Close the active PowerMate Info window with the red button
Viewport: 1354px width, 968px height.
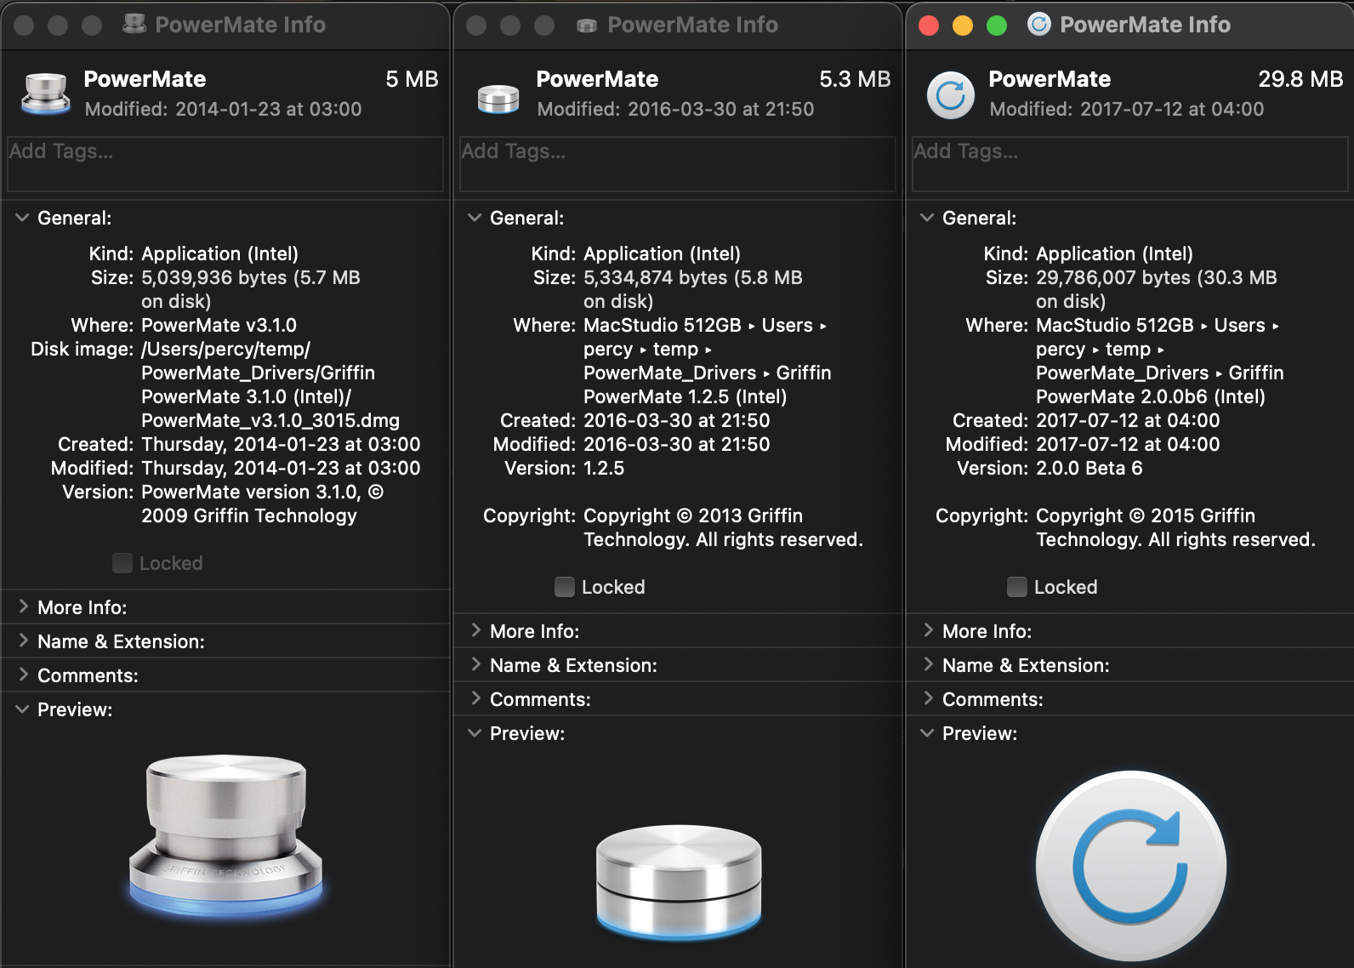929,26
